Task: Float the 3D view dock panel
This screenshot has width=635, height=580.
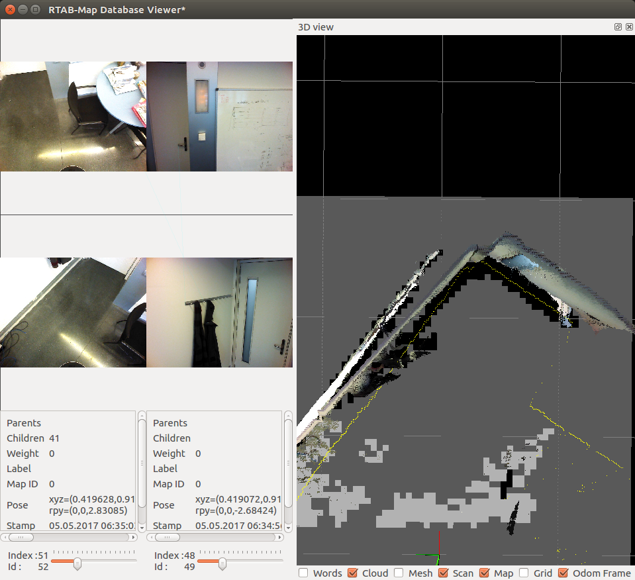Action: [x=618, y=27]
